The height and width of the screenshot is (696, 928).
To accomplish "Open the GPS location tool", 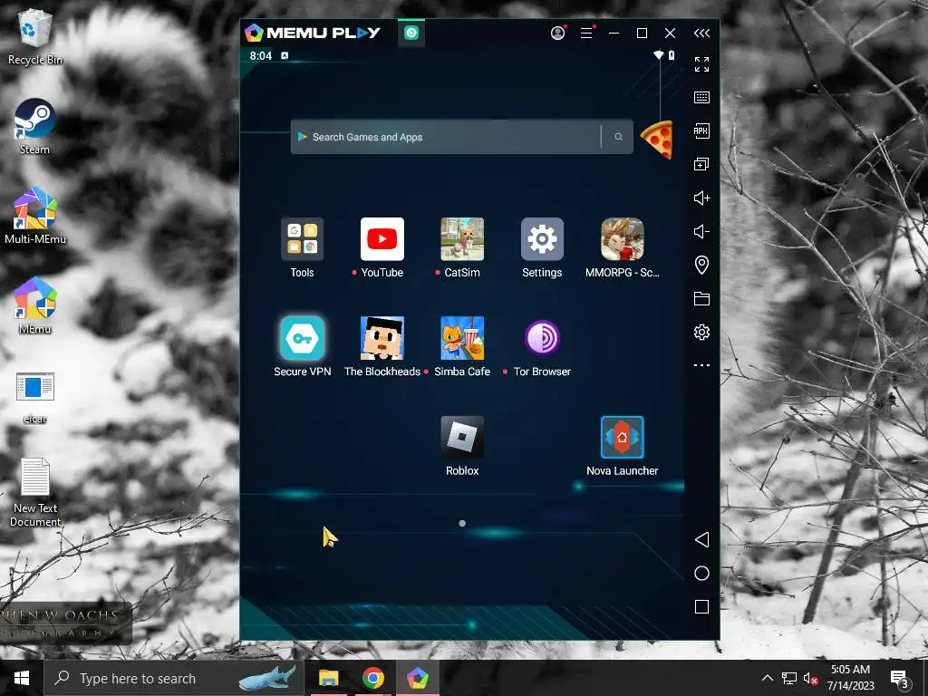I will (701, 265).
